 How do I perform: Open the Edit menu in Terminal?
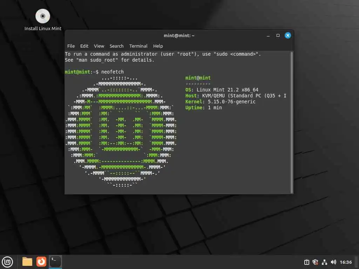[x=84, y=46]
